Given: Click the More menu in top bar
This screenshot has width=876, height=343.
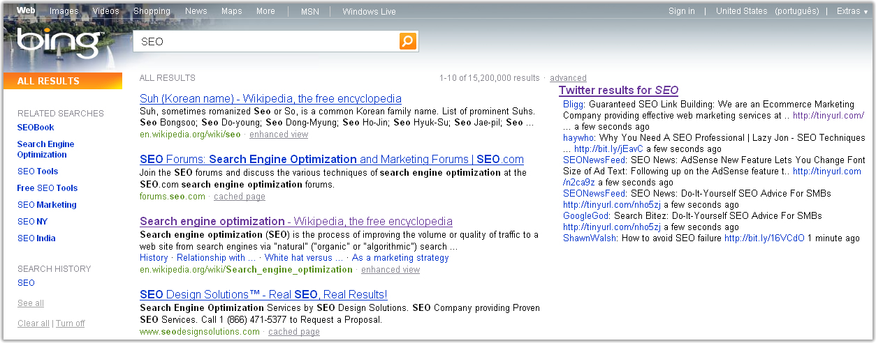Looking at the screenshot, I should pos(265,11).
